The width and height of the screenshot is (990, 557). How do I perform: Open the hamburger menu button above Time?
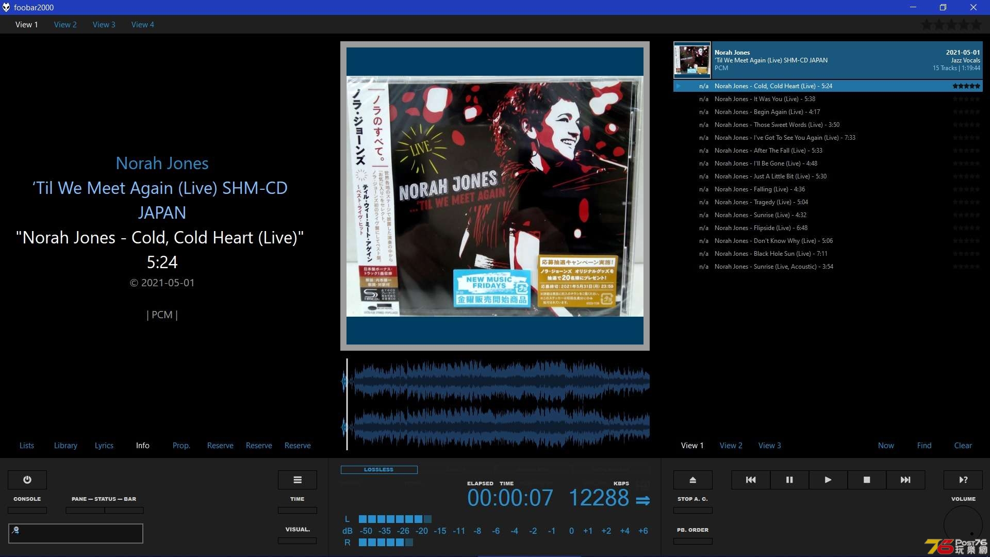click(298, 480)
